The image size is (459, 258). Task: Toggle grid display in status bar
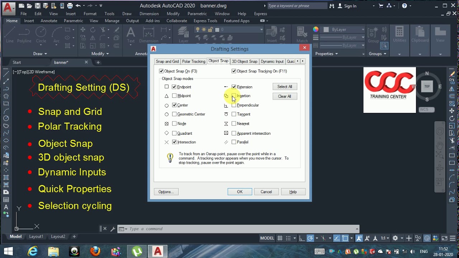coord(280,238)
